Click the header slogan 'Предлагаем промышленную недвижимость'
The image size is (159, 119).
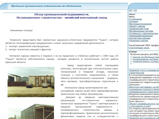tap(46, 6)
